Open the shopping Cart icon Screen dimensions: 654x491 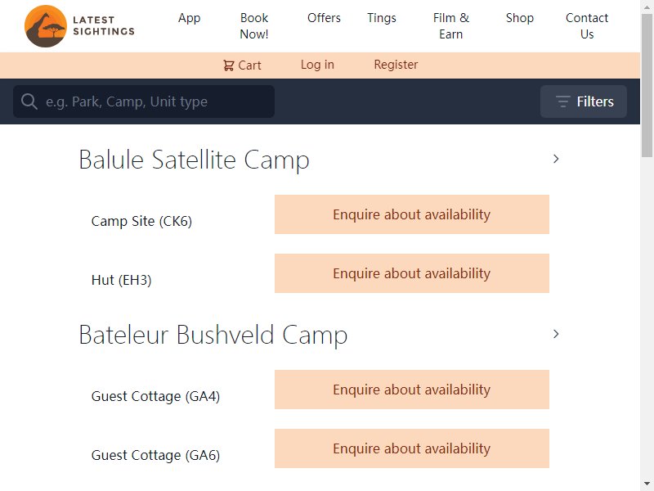coord(228,65)
